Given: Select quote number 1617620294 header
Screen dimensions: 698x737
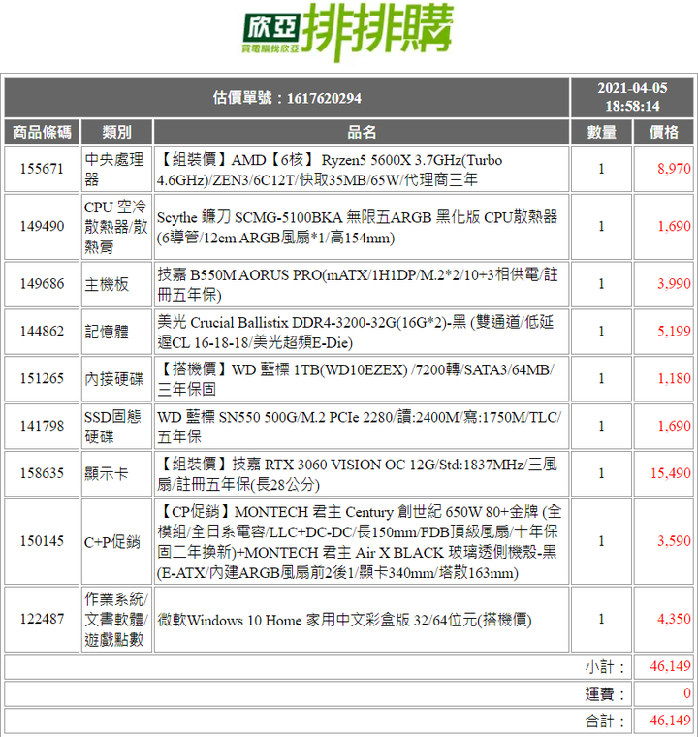Looking at the screenshot, I should (287, 98).
